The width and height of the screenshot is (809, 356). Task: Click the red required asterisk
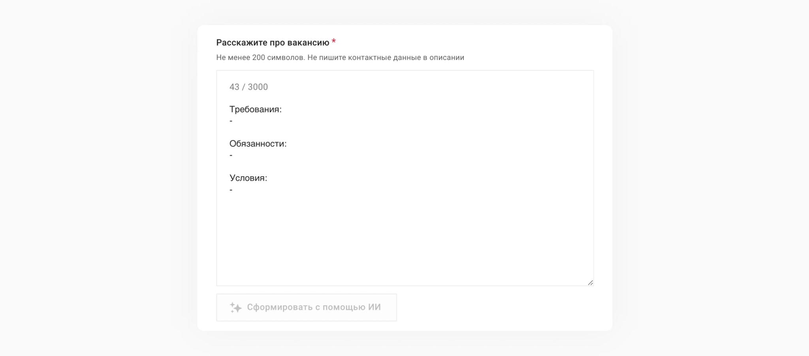(334, 41)
